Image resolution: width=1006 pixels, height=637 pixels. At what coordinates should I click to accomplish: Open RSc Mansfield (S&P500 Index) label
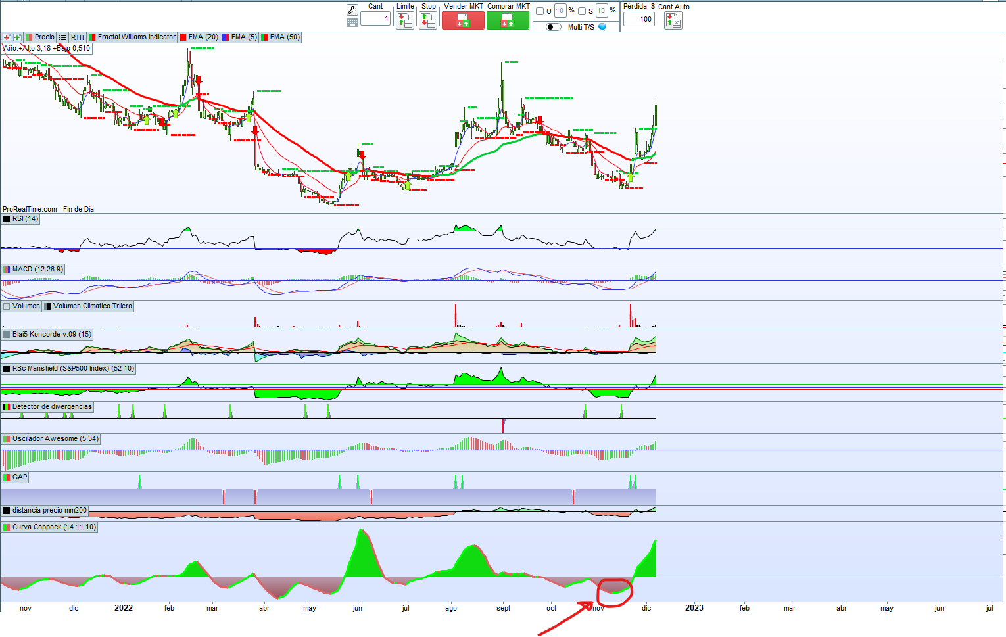click(x=73, y=369)
